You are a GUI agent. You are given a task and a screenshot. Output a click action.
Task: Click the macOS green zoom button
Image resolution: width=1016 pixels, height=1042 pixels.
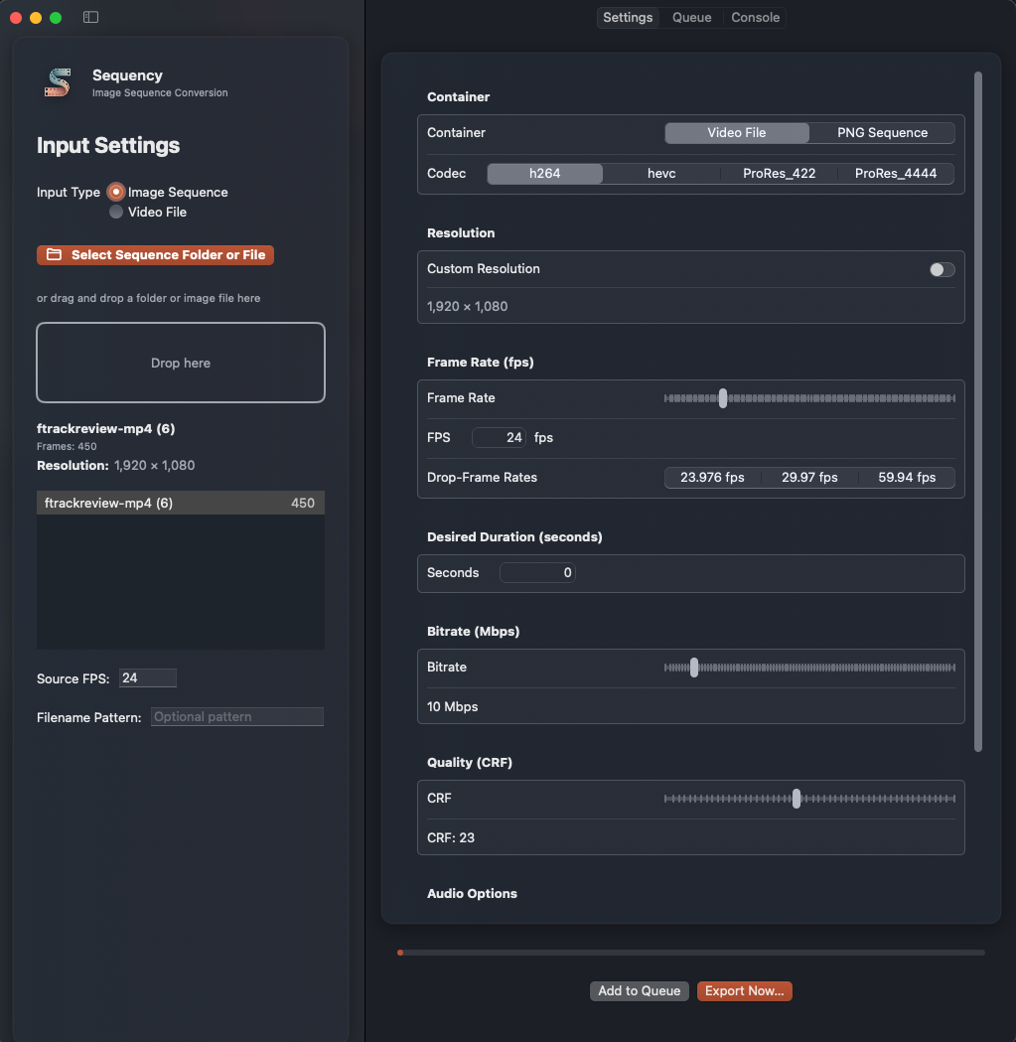coord(56,18)
